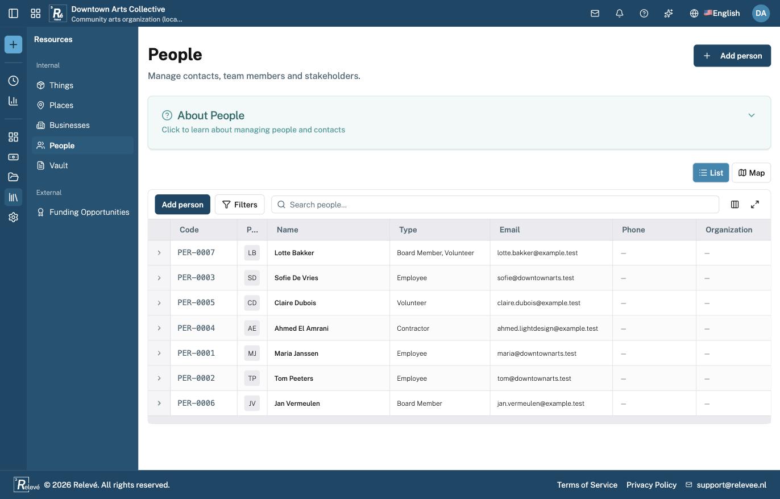780x499 pixels.
Task: Expand row PER-0007 Lotte Bakker
Action: [159, 253]
